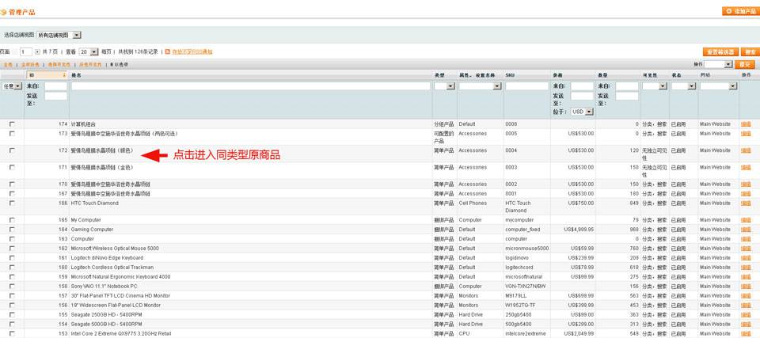Open the records per page dropdown showing 20
760x338 pixels.
pos(88,52)
